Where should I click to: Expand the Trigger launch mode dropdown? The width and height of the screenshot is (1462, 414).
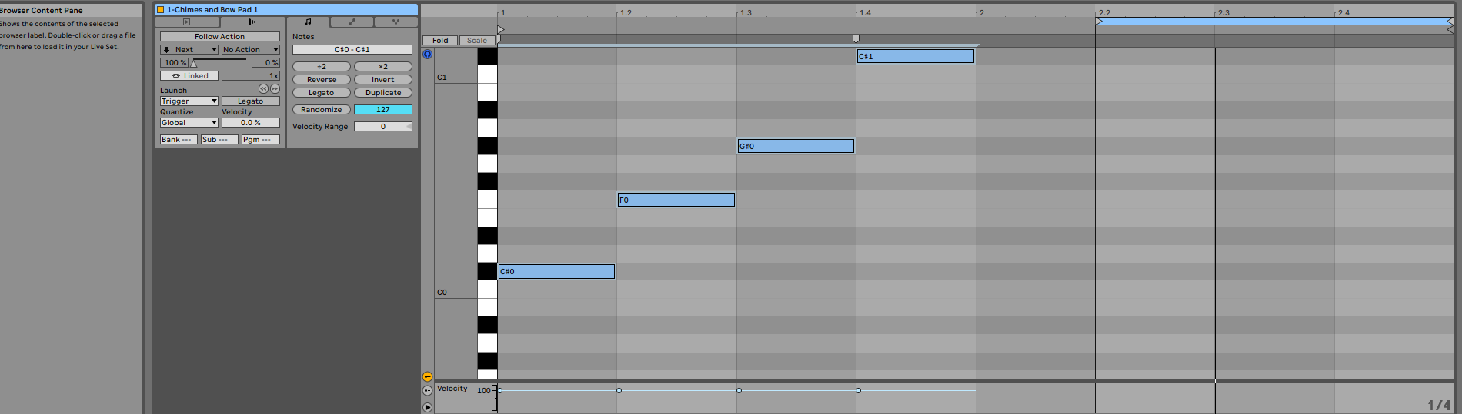click(x=189, y=101)
